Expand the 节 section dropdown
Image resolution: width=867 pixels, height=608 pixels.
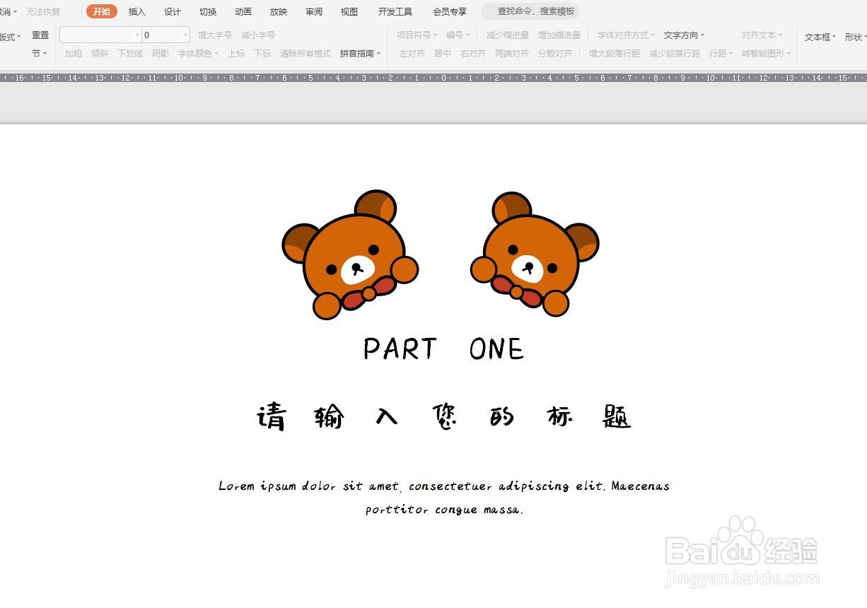click(x=40, y=54)
